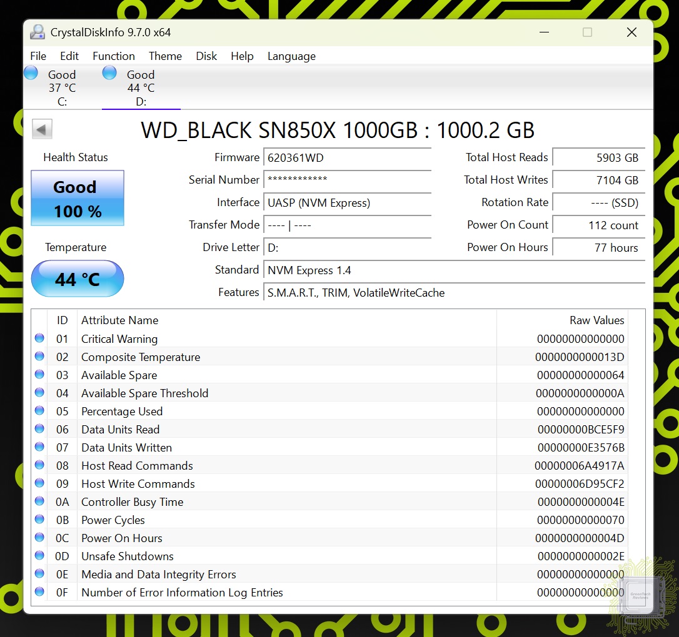
Task: Click status dot for Host Read Commands
Action: point(39,465)
